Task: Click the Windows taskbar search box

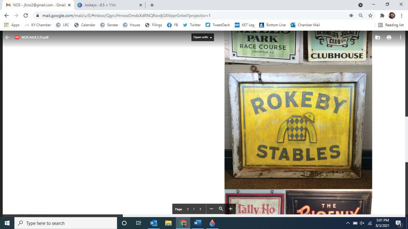Action: [x=66, y=223]
